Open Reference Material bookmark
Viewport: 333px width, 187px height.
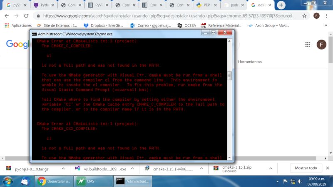221,25
